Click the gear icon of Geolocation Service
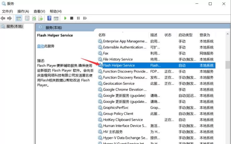Viewport: 231px width, 144px height. tap(100, 83)
